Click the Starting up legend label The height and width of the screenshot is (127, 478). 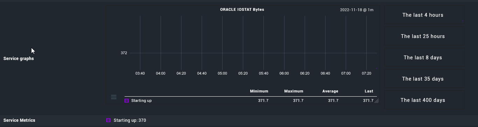pyautogui.click(x=141, y=100)
